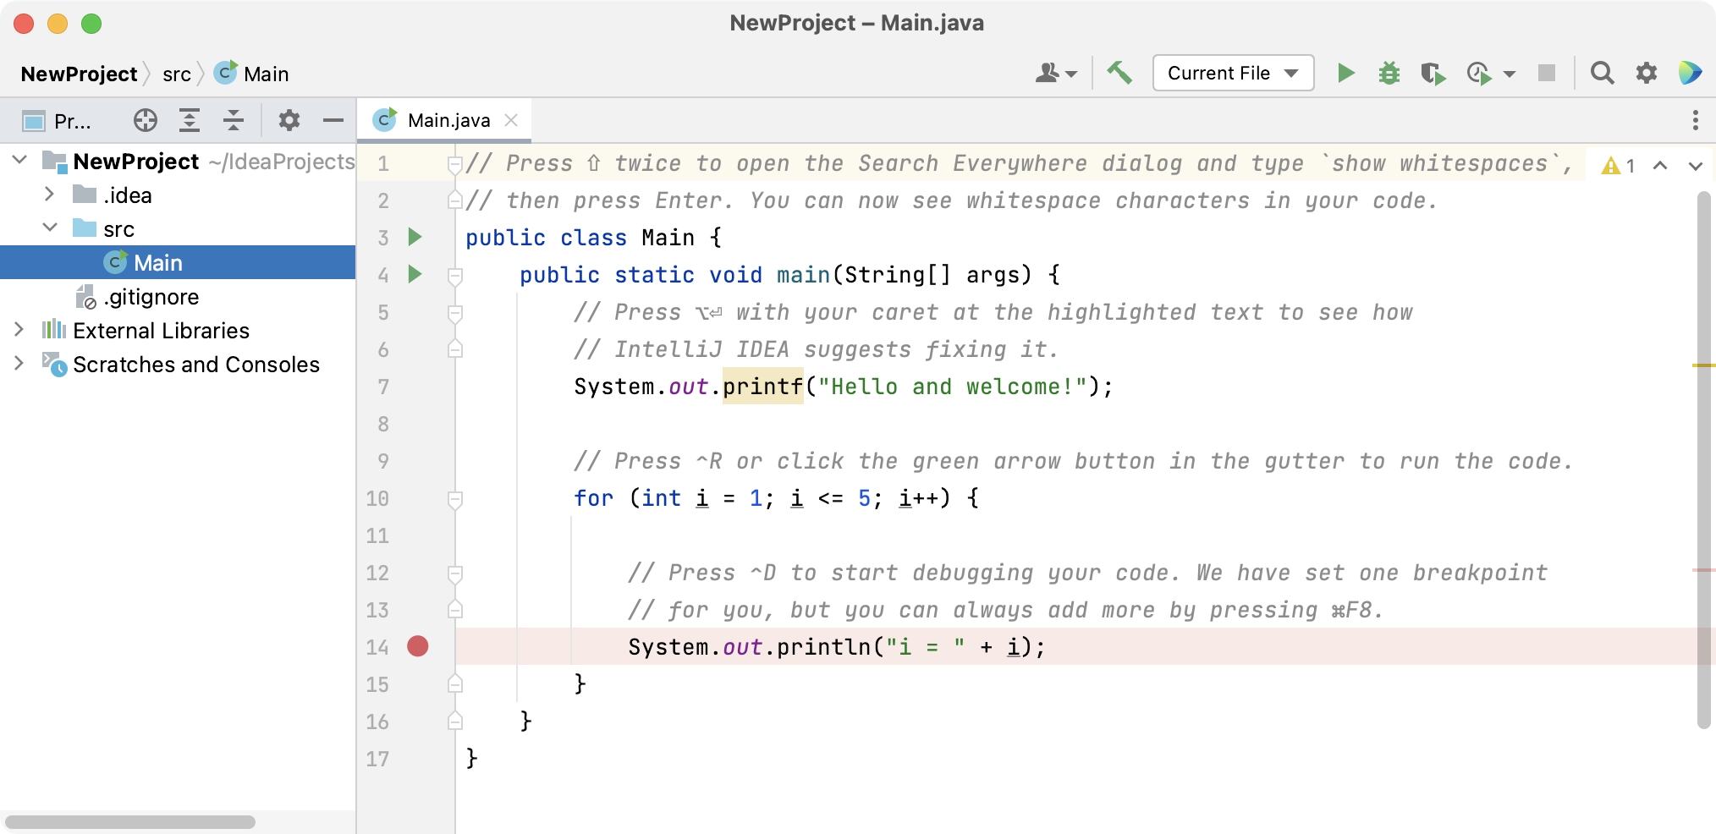Fold comment block at line 1
The width and height of the screenshot is (1716, 834).
[455, 164]
